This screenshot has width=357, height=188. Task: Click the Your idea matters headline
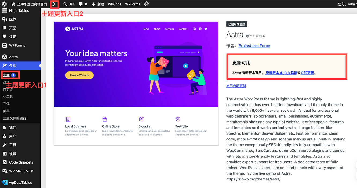click(x=96, y=53)
